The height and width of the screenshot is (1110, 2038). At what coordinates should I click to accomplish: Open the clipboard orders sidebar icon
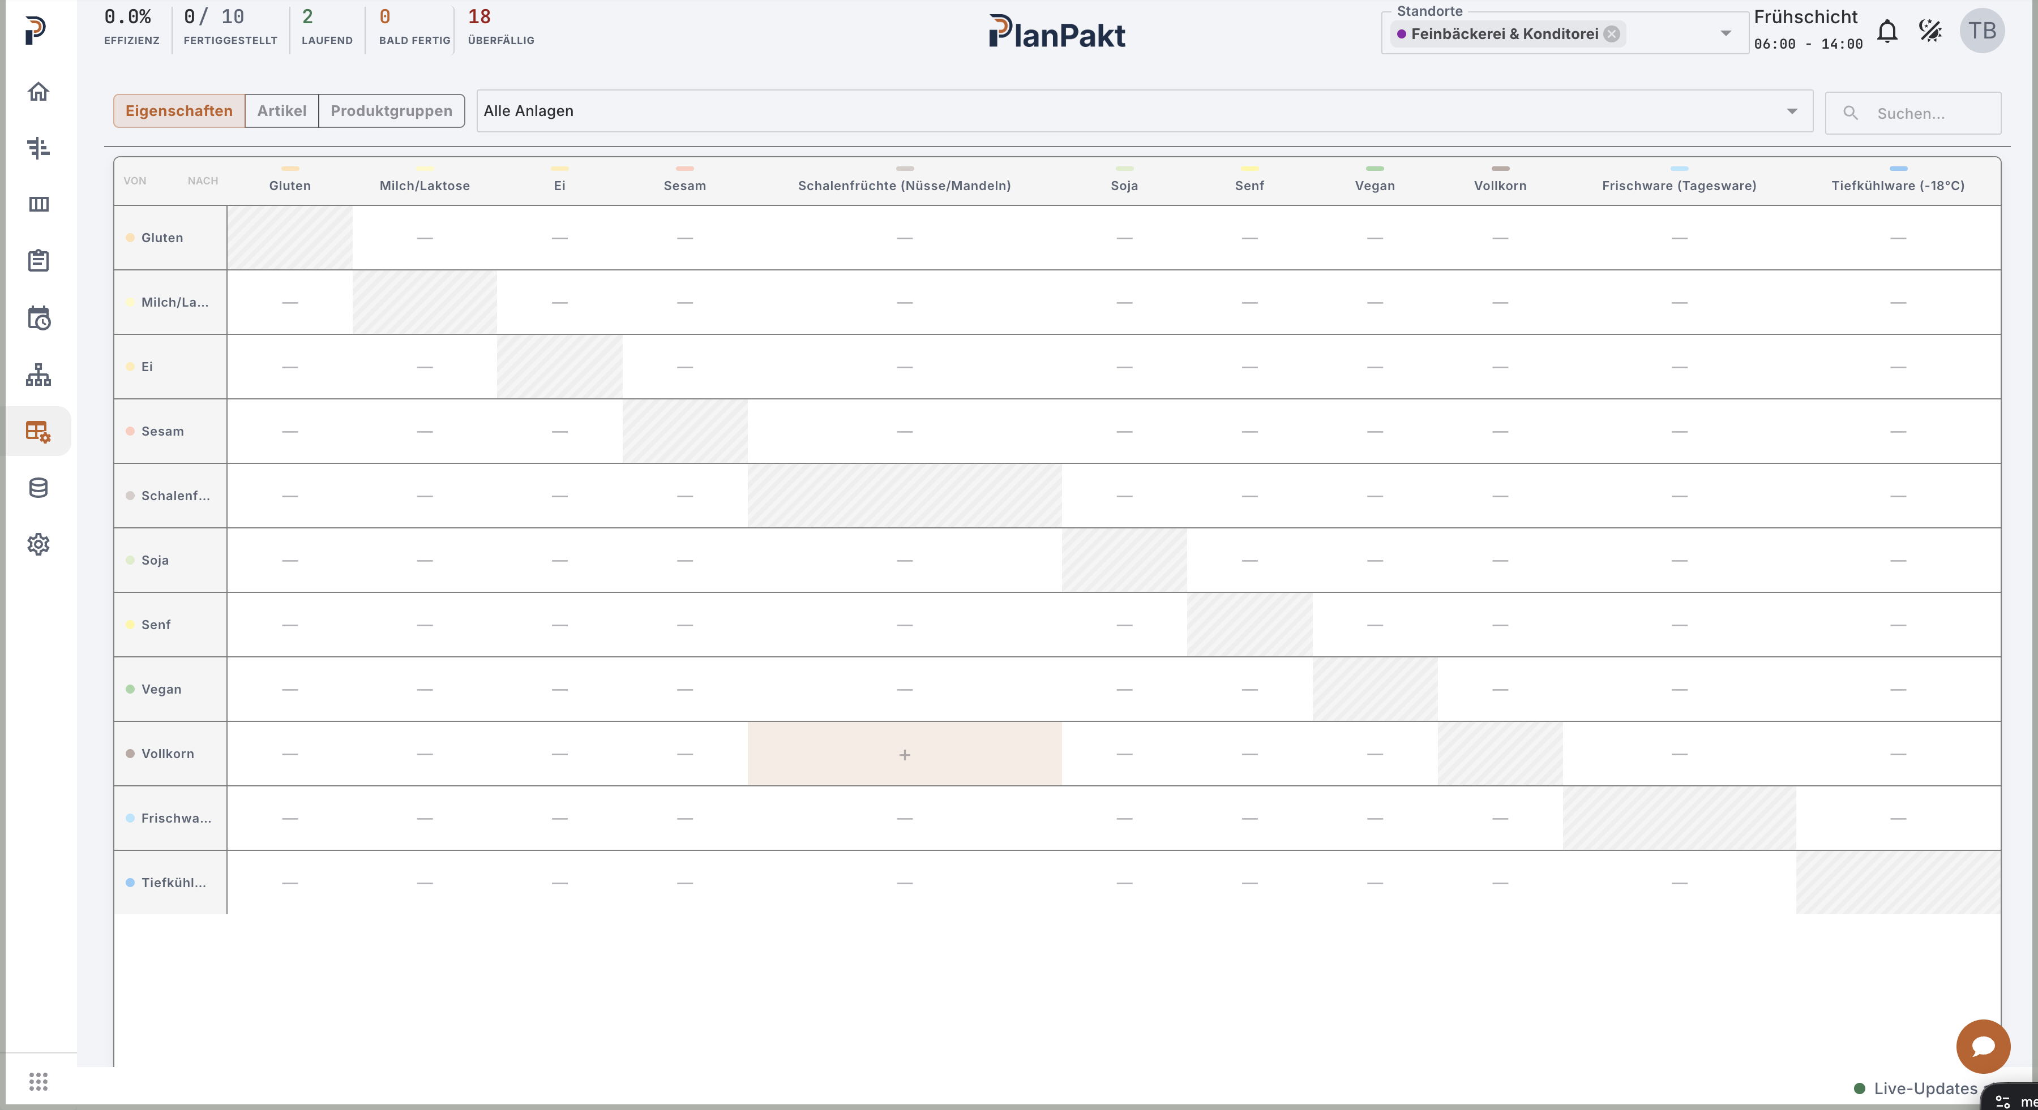point(38,261)
